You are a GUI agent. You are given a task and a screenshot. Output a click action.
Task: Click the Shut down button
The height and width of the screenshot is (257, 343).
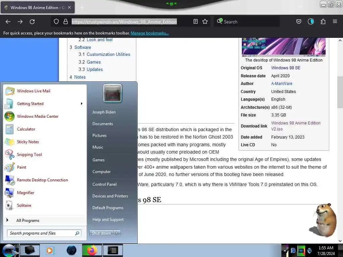(101, 233)
